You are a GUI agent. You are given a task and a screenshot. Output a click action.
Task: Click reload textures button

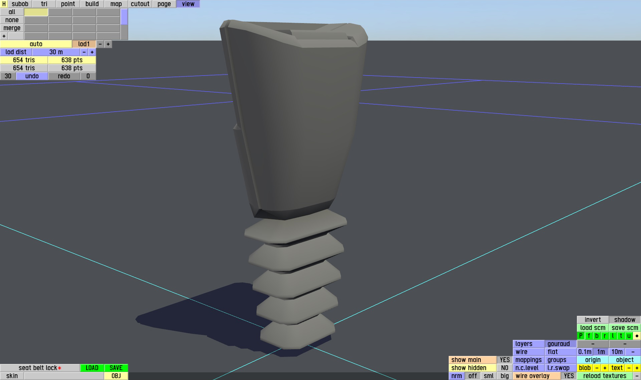pyautogui.click(x=605, y=376)
